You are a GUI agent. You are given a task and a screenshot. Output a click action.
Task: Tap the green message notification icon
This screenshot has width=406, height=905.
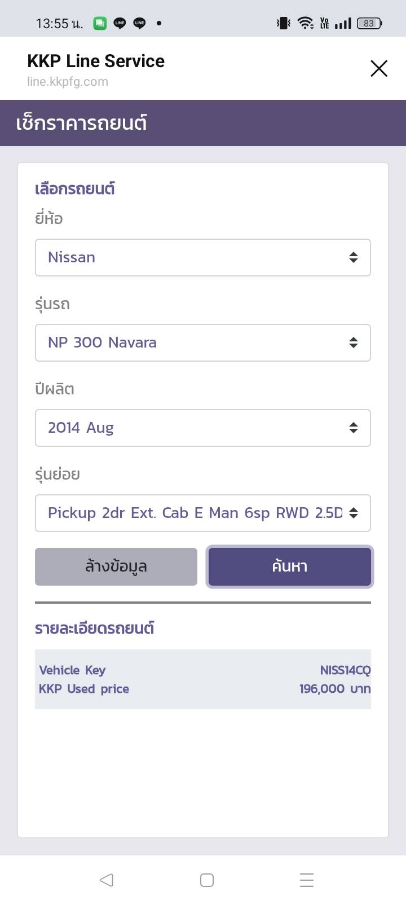(x=100, y=23)
